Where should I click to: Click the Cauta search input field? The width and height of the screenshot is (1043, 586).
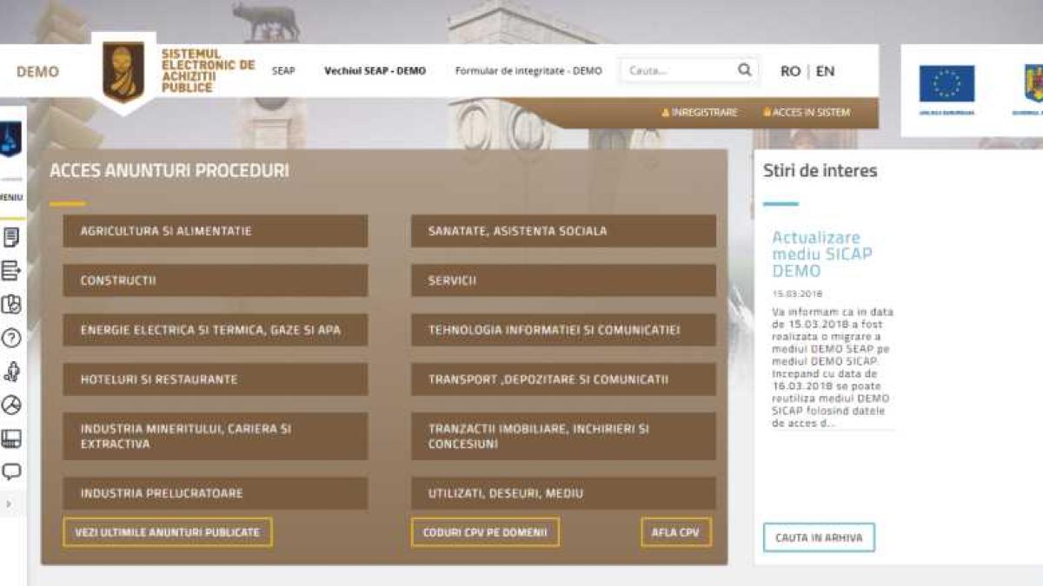tap(678, 71)
